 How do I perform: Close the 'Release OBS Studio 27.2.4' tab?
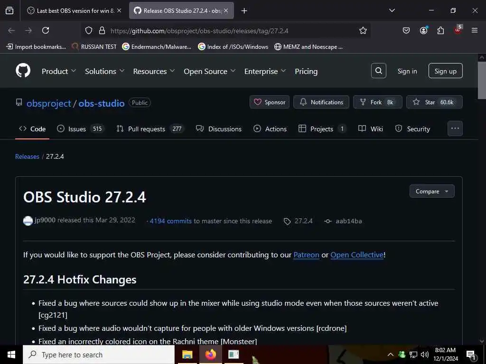pyautogui.click(x=226, y=10)
